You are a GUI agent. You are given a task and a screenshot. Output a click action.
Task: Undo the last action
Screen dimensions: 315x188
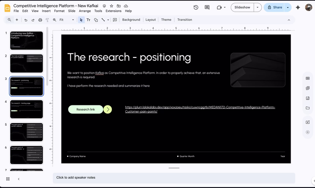(x=26, y=20)
